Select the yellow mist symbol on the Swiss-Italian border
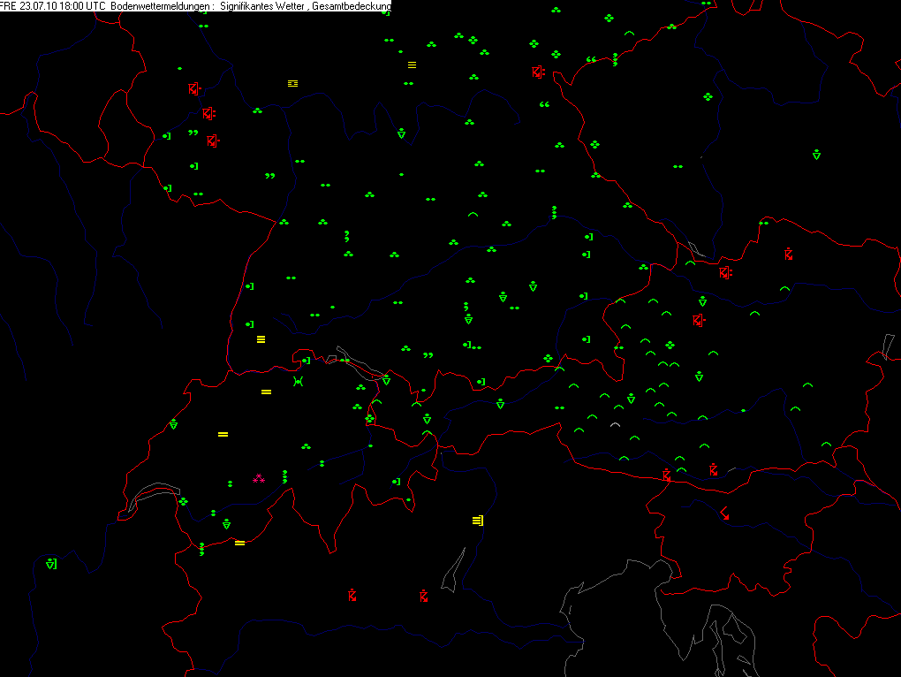 click(x=239, y=543)
